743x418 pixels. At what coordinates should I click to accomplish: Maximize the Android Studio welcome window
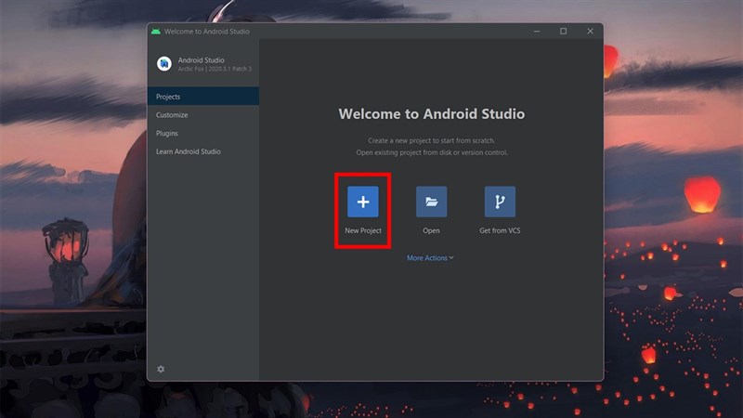click(x=563, y=32)
